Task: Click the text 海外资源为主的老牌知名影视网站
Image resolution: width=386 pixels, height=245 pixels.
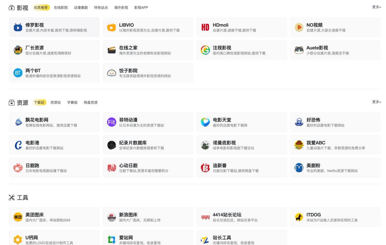Action: click(145, 53)
